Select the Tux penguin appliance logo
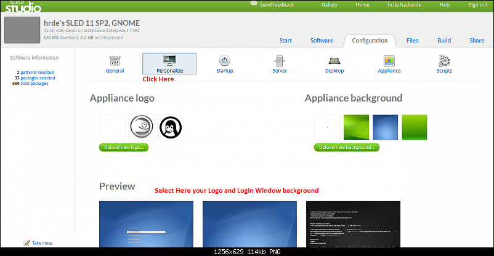494x256 pixels. (171, 127)
